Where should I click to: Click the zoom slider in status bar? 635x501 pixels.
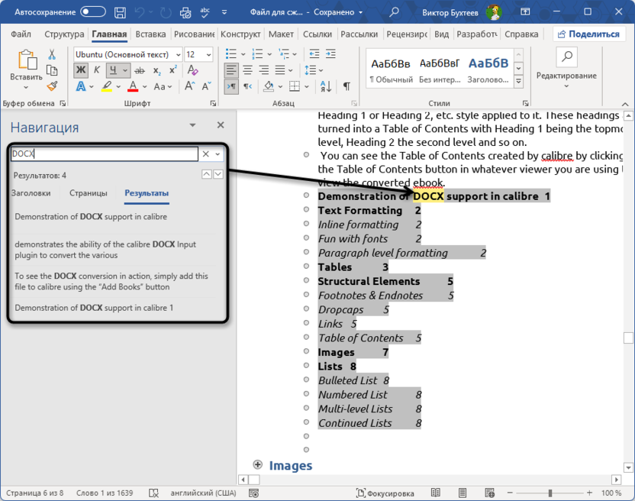(550, 493)
